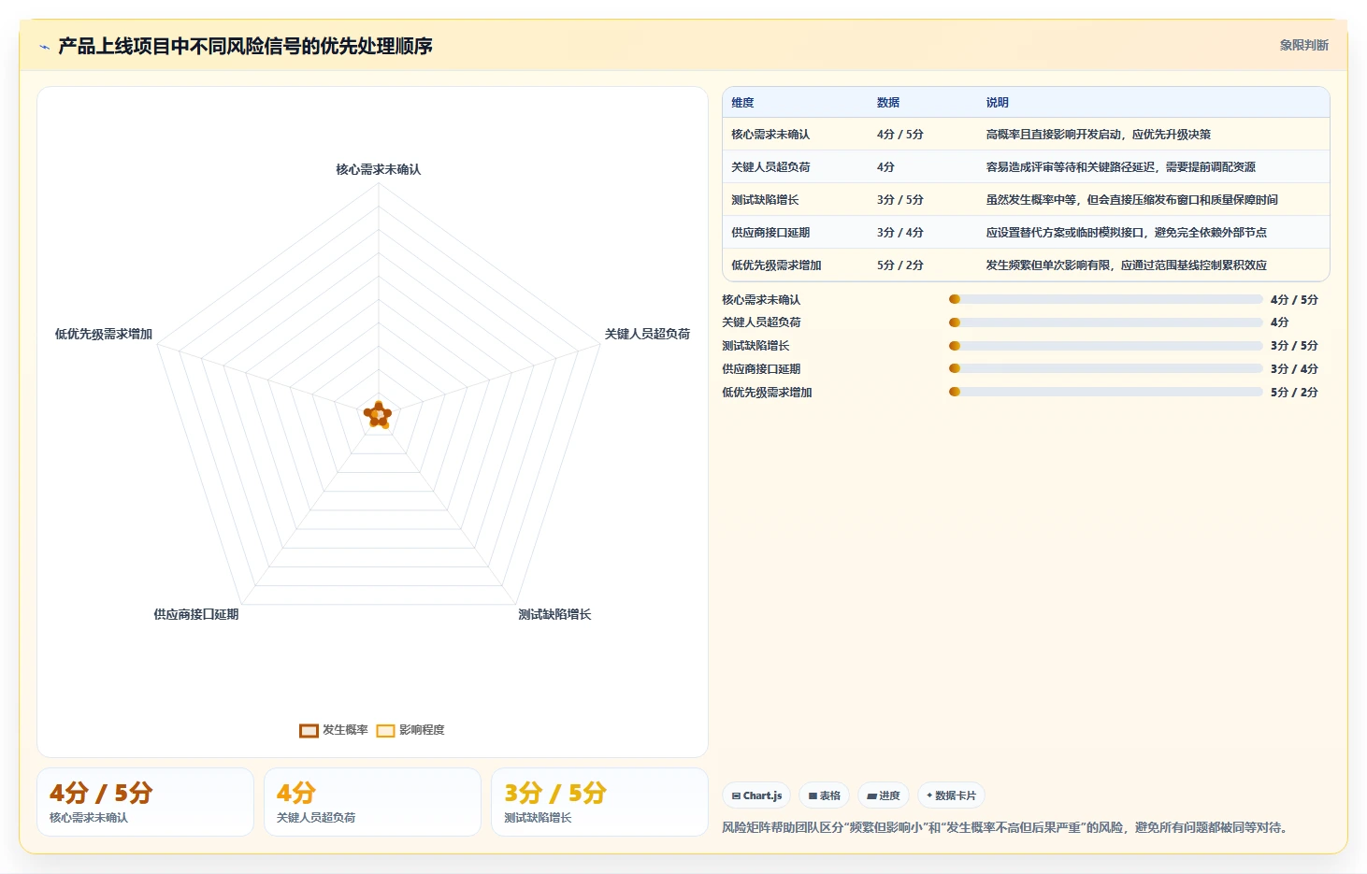Screen dimensions: 1367x874
Task: Click radar axis label 核心需求未确认
Action: coord(379,169)
